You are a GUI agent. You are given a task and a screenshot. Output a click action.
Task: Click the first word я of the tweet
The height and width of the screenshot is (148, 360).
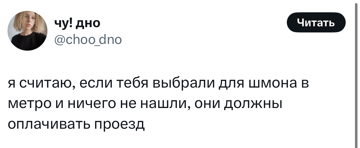pos(11,84)
